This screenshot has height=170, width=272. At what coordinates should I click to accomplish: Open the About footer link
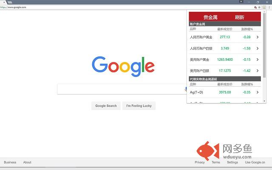(27, 162)
